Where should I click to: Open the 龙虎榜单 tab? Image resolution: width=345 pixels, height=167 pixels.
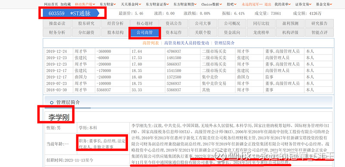[x=261, y=32]
